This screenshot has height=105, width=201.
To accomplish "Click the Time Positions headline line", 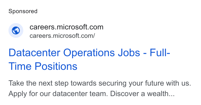I will pos(43,66).
